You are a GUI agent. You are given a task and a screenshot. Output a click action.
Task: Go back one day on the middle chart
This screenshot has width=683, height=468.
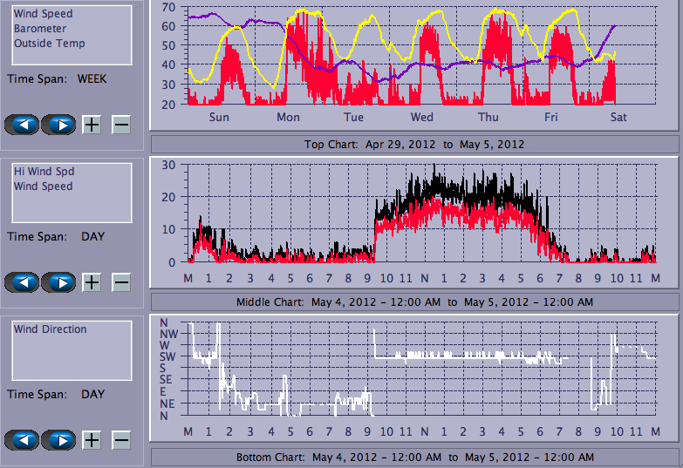(x=22, y=282)
